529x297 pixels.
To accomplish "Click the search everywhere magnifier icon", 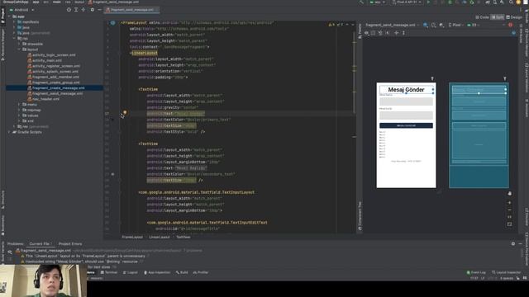I will click(511, 2).
